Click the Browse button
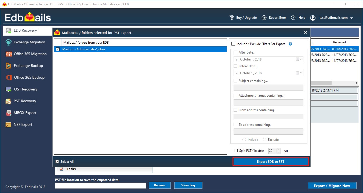Screen dimensions: 363x193 159,185
